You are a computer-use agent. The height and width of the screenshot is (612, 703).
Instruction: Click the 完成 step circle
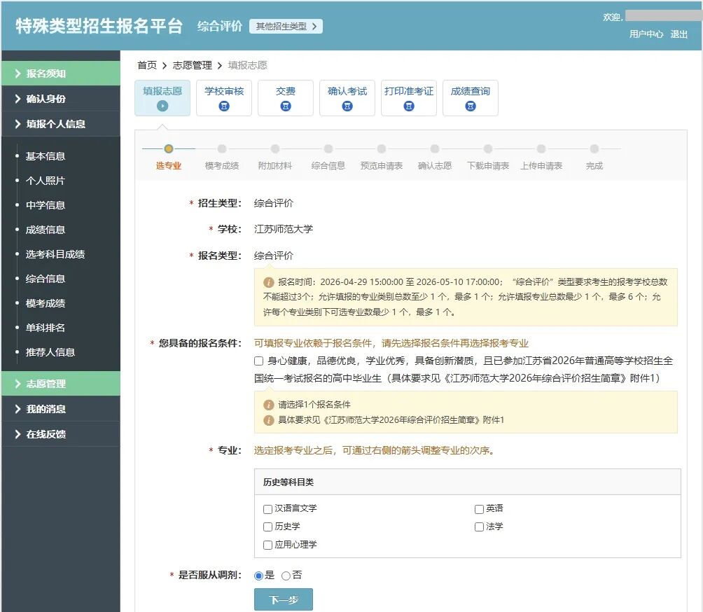pyautogui.click(x=594, y=148)
